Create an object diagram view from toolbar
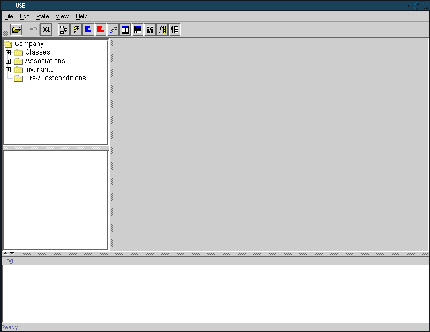 click(150, 29)
